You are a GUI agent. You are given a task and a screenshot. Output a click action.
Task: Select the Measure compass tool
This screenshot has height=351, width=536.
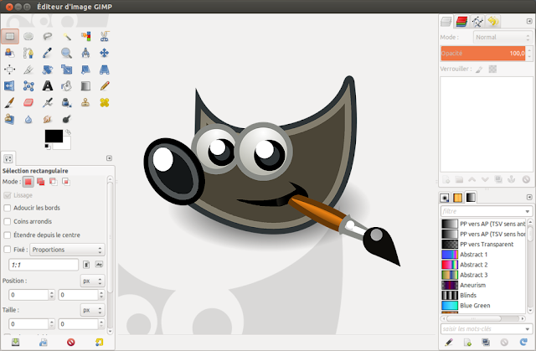85,53
